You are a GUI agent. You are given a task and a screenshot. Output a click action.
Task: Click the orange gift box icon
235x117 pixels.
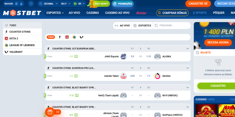click(50, 112)
